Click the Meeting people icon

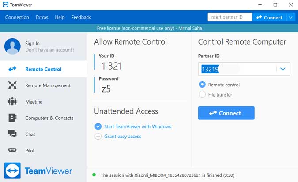(12, 101)
